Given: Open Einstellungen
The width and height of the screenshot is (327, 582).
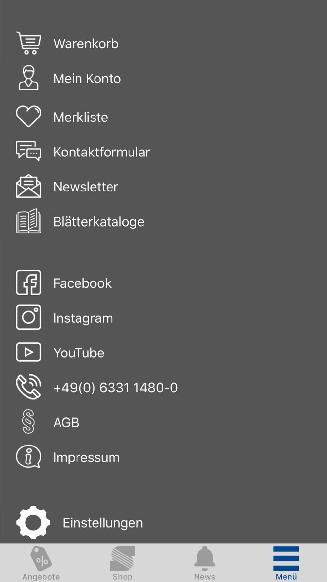Looking at the screenshot, I should [103, 523].
